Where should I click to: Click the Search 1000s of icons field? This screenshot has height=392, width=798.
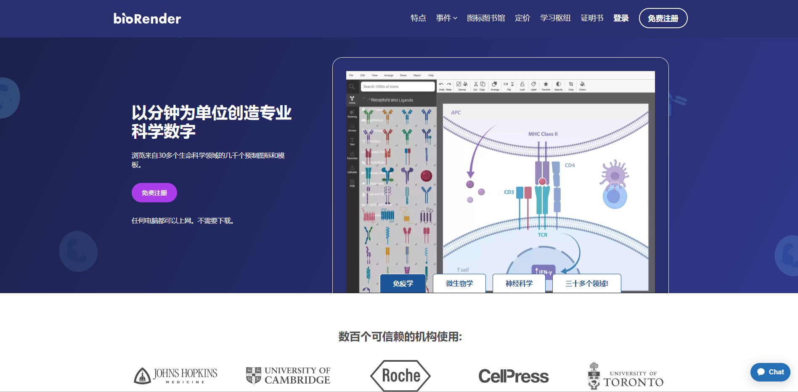click(x=398, y=87)
